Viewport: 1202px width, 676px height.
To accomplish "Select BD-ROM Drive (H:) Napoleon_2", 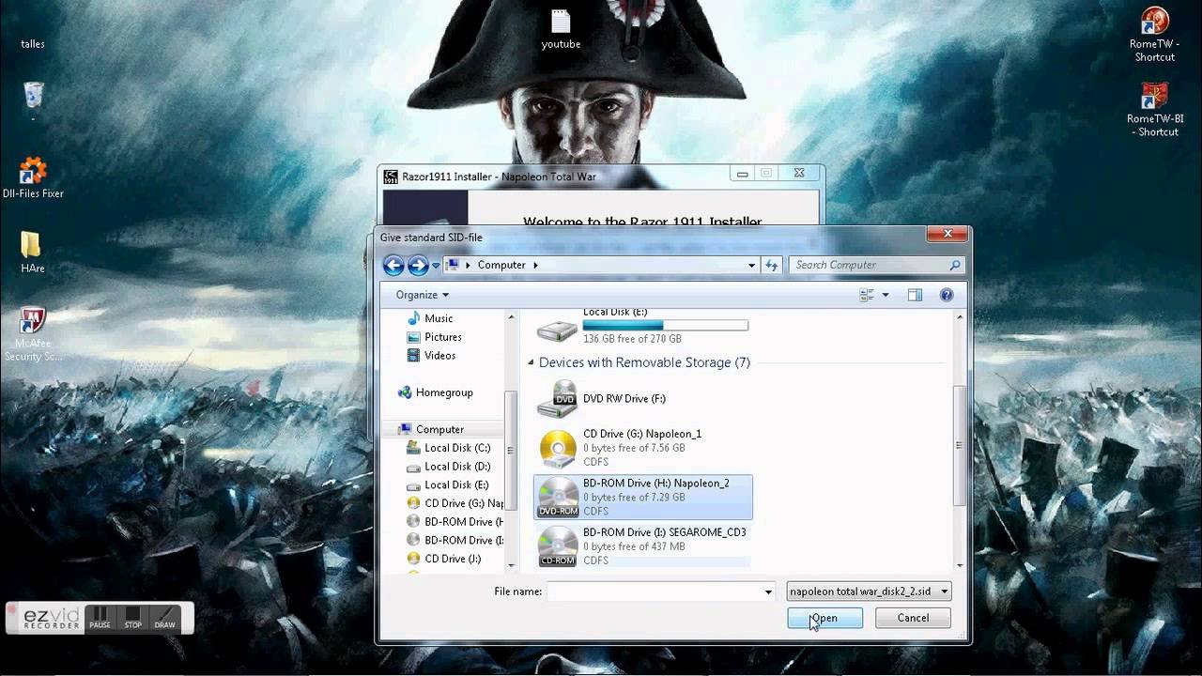I will [643, 497].
